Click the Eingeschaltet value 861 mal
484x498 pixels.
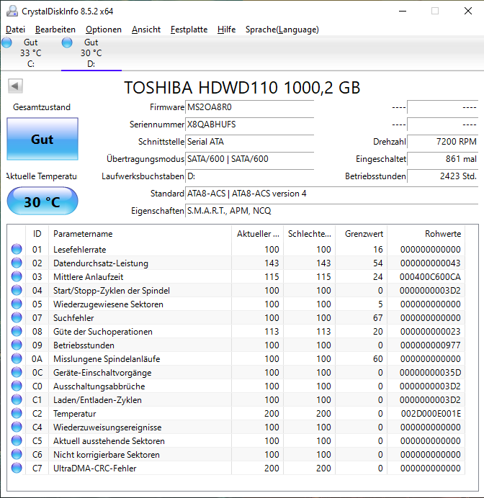pyautogui.click(x=443, y=159)
